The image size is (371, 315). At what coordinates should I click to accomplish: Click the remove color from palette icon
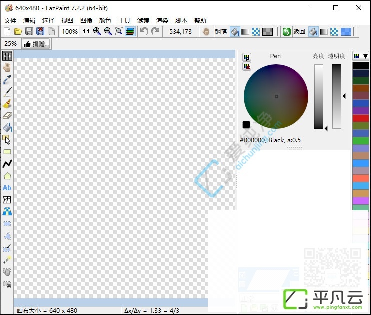coord(247,67)
